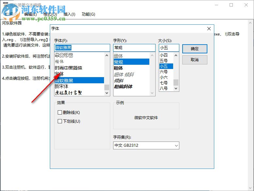Screen dimensions: 254x191
Task: Select size 小五 in list
Action: (166, 66)
